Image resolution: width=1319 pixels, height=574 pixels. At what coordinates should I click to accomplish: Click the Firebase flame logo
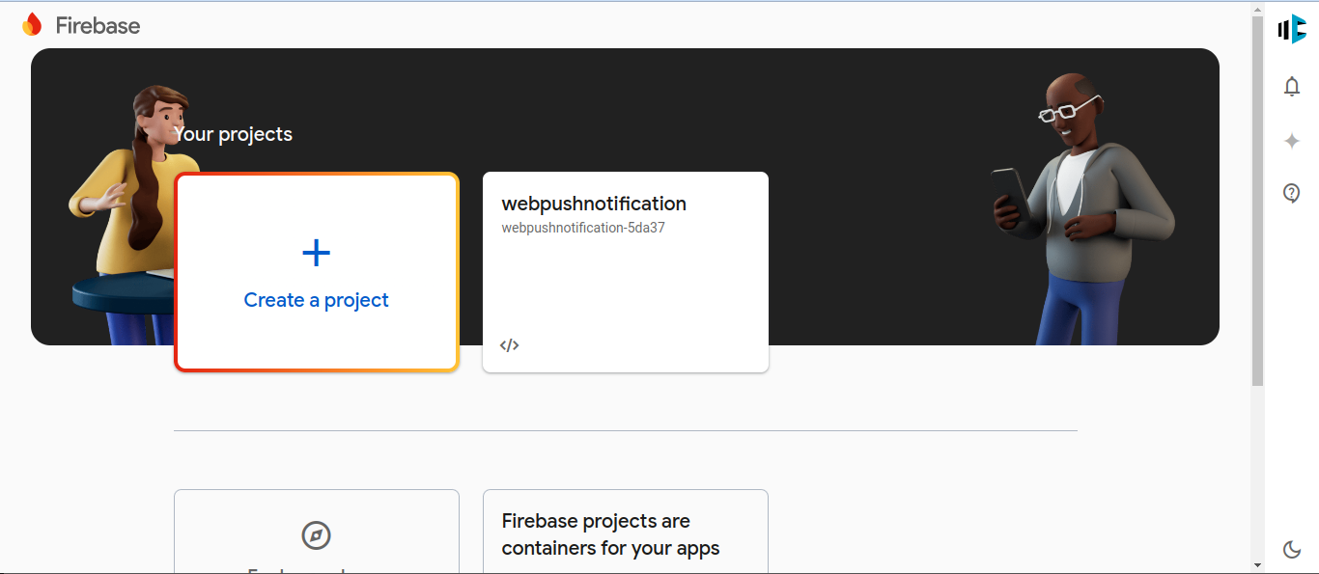(x=32, y=25)
